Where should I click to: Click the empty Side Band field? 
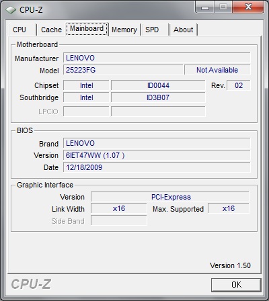point(119,220)
